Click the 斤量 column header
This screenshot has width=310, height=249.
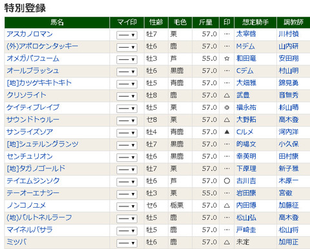205,23
